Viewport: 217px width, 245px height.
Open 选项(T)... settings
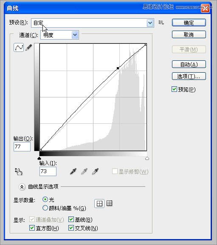[x=189, y=76]
